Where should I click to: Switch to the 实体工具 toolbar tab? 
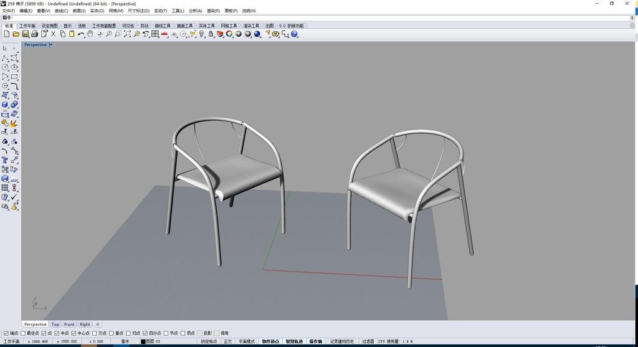pos(207,26)
